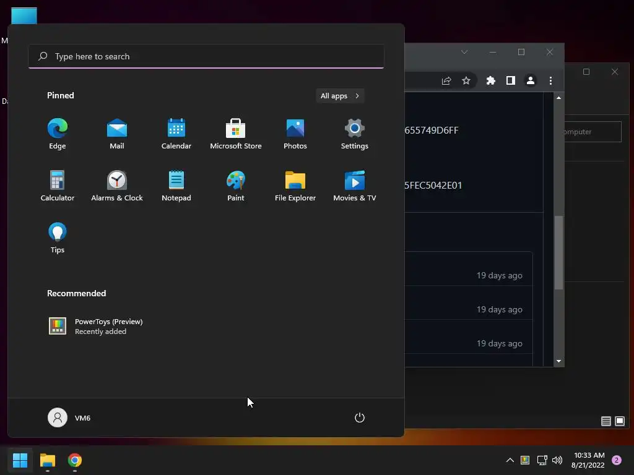Image resolution: width=634 pixels, height=475 pixels.
Task: Open the desktop icon above the Start menu
Action: [24, 15]
